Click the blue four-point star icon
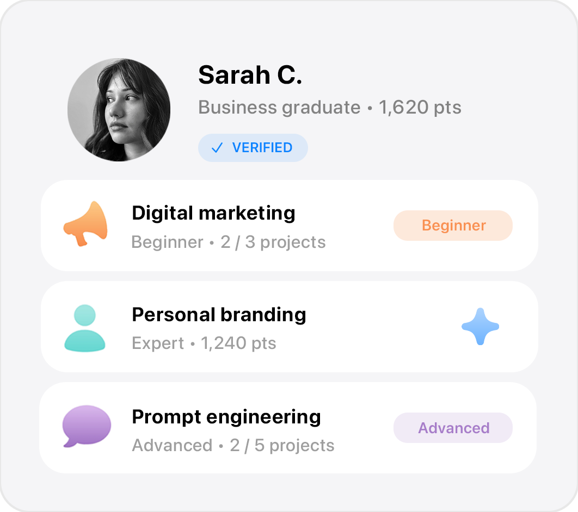 tap(481, 327)
